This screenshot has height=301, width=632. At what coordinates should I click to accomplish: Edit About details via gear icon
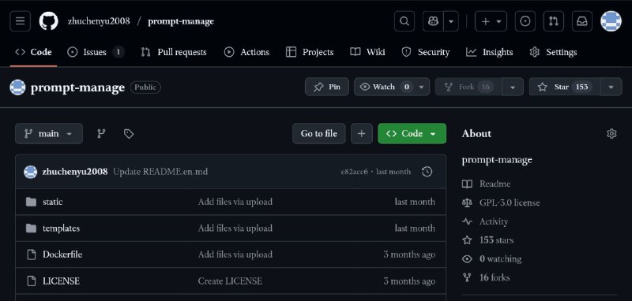[x=611, y=134]
